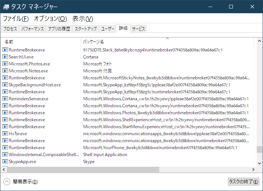Switch to the ユーザー tab
Viewport: 263px width, 191px height.
(x=107, y=29)
